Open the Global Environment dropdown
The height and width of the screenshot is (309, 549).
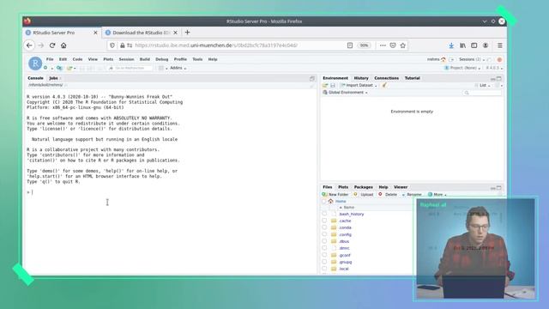pos(345,93)
